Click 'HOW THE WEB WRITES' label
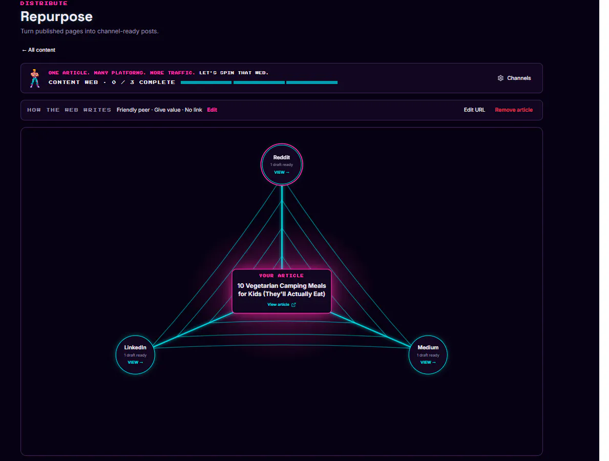Viewport: 609px width, 461px height. pyautogui.click(x=69, y=110)
